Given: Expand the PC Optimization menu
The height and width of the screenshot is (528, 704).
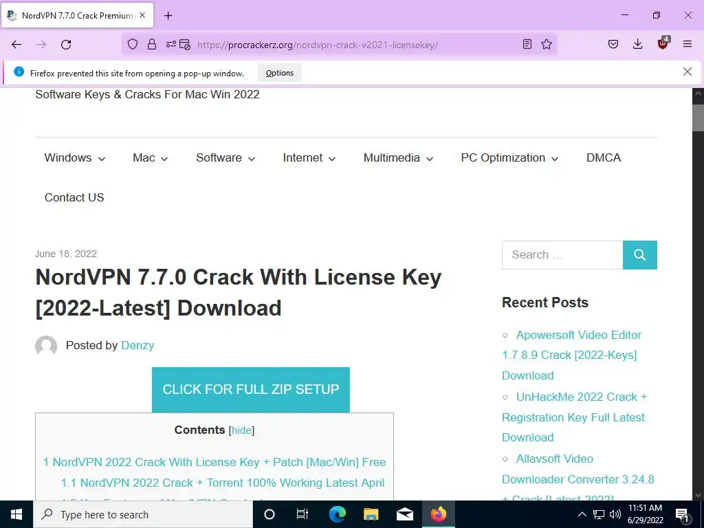Looking at the screenshot, I should pyautogui.click(x=509, y=157).
